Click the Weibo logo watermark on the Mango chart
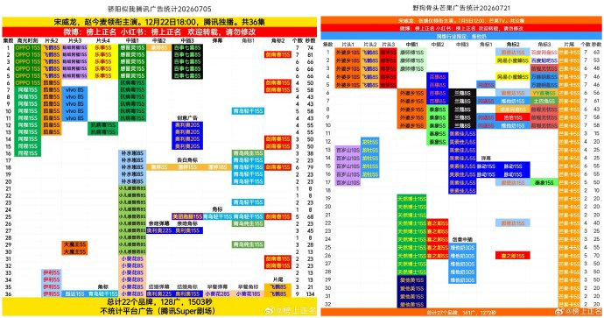604x318 pixels. [560, 311]
